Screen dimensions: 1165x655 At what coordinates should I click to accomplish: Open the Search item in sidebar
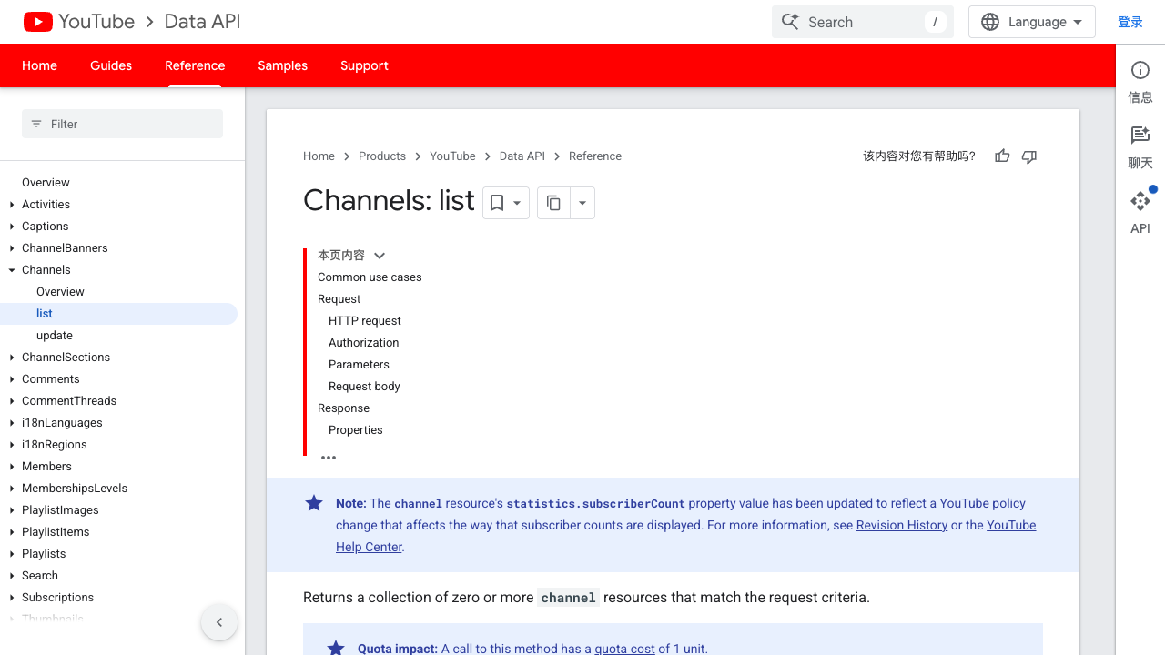[x=40, y=576]
